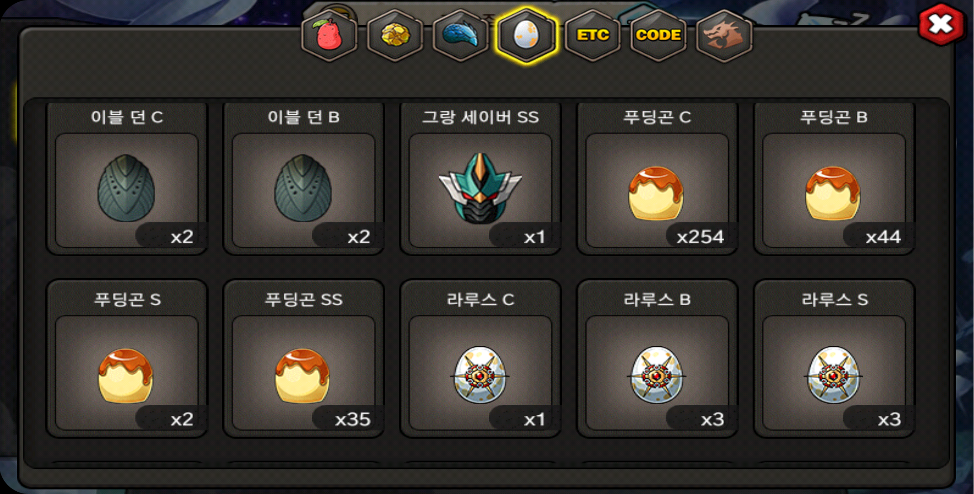Switch to the dragon head tab
Viewport: 974px width, 494px height.
click(724, 35)
